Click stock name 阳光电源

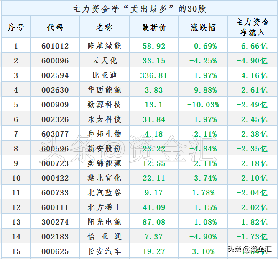tap(105, 222)
